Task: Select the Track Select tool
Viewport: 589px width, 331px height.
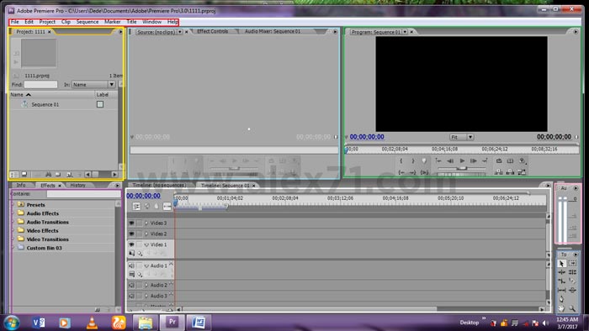Action: [572, 263]
